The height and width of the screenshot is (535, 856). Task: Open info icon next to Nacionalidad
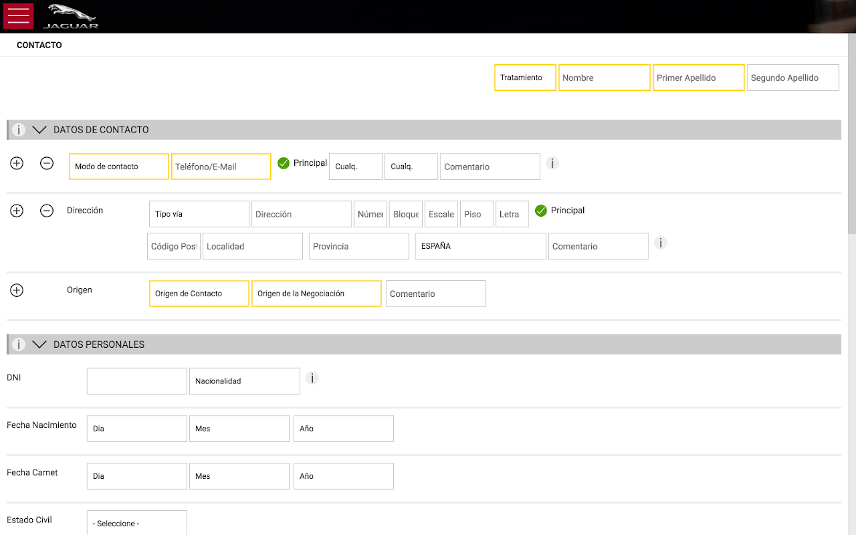pos(312,378)
